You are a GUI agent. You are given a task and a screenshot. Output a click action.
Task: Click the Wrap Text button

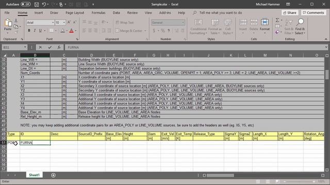coord(125,23)
